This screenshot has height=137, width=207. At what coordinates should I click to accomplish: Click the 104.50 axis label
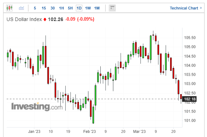[x=190, y=56]
